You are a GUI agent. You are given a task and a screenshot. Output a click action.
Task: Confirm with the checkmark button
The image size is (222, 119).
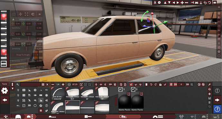tap(165, 84)
